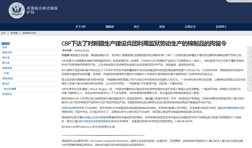This screenshot has height=148, width=252.
Task: Click the 1-800-BE-ALERT phone number text
Action: click(184, 121)
